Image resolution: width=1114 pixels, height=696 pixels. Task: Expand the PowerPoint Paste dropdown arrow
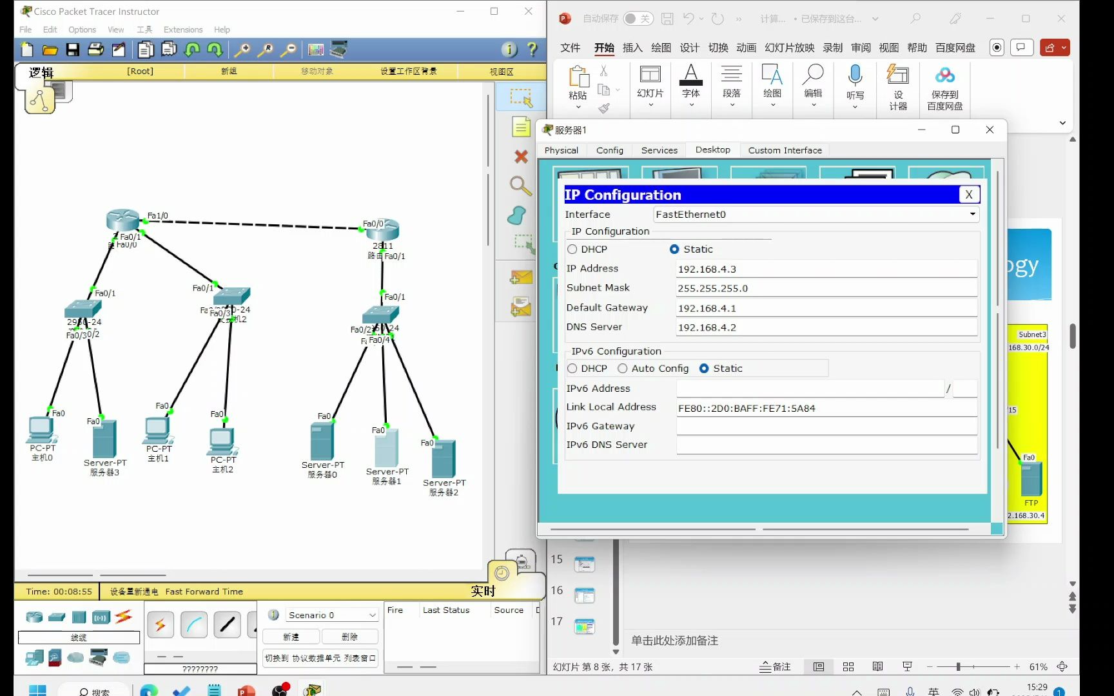click(578, 107)
